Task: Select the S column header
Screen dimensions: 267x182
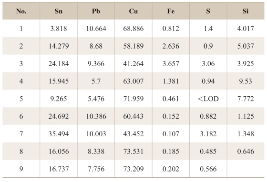Action: click(208, 11)
